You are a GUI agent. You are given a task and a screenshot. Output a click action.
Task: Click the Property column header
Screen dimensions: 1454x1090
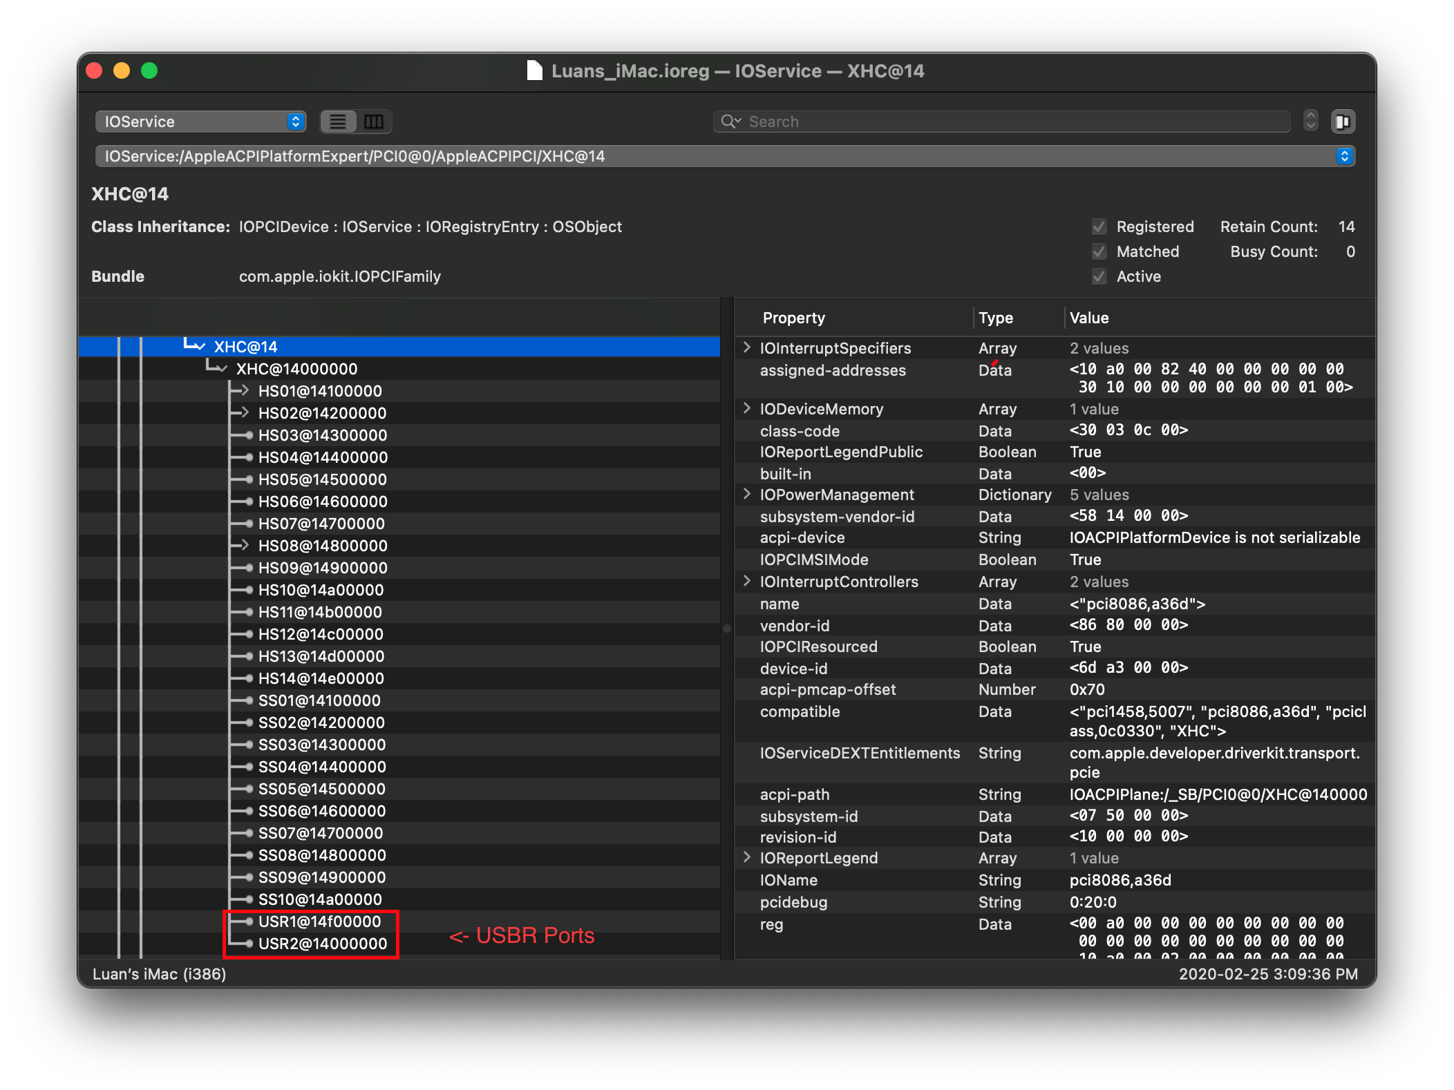[x=793, y=318]
